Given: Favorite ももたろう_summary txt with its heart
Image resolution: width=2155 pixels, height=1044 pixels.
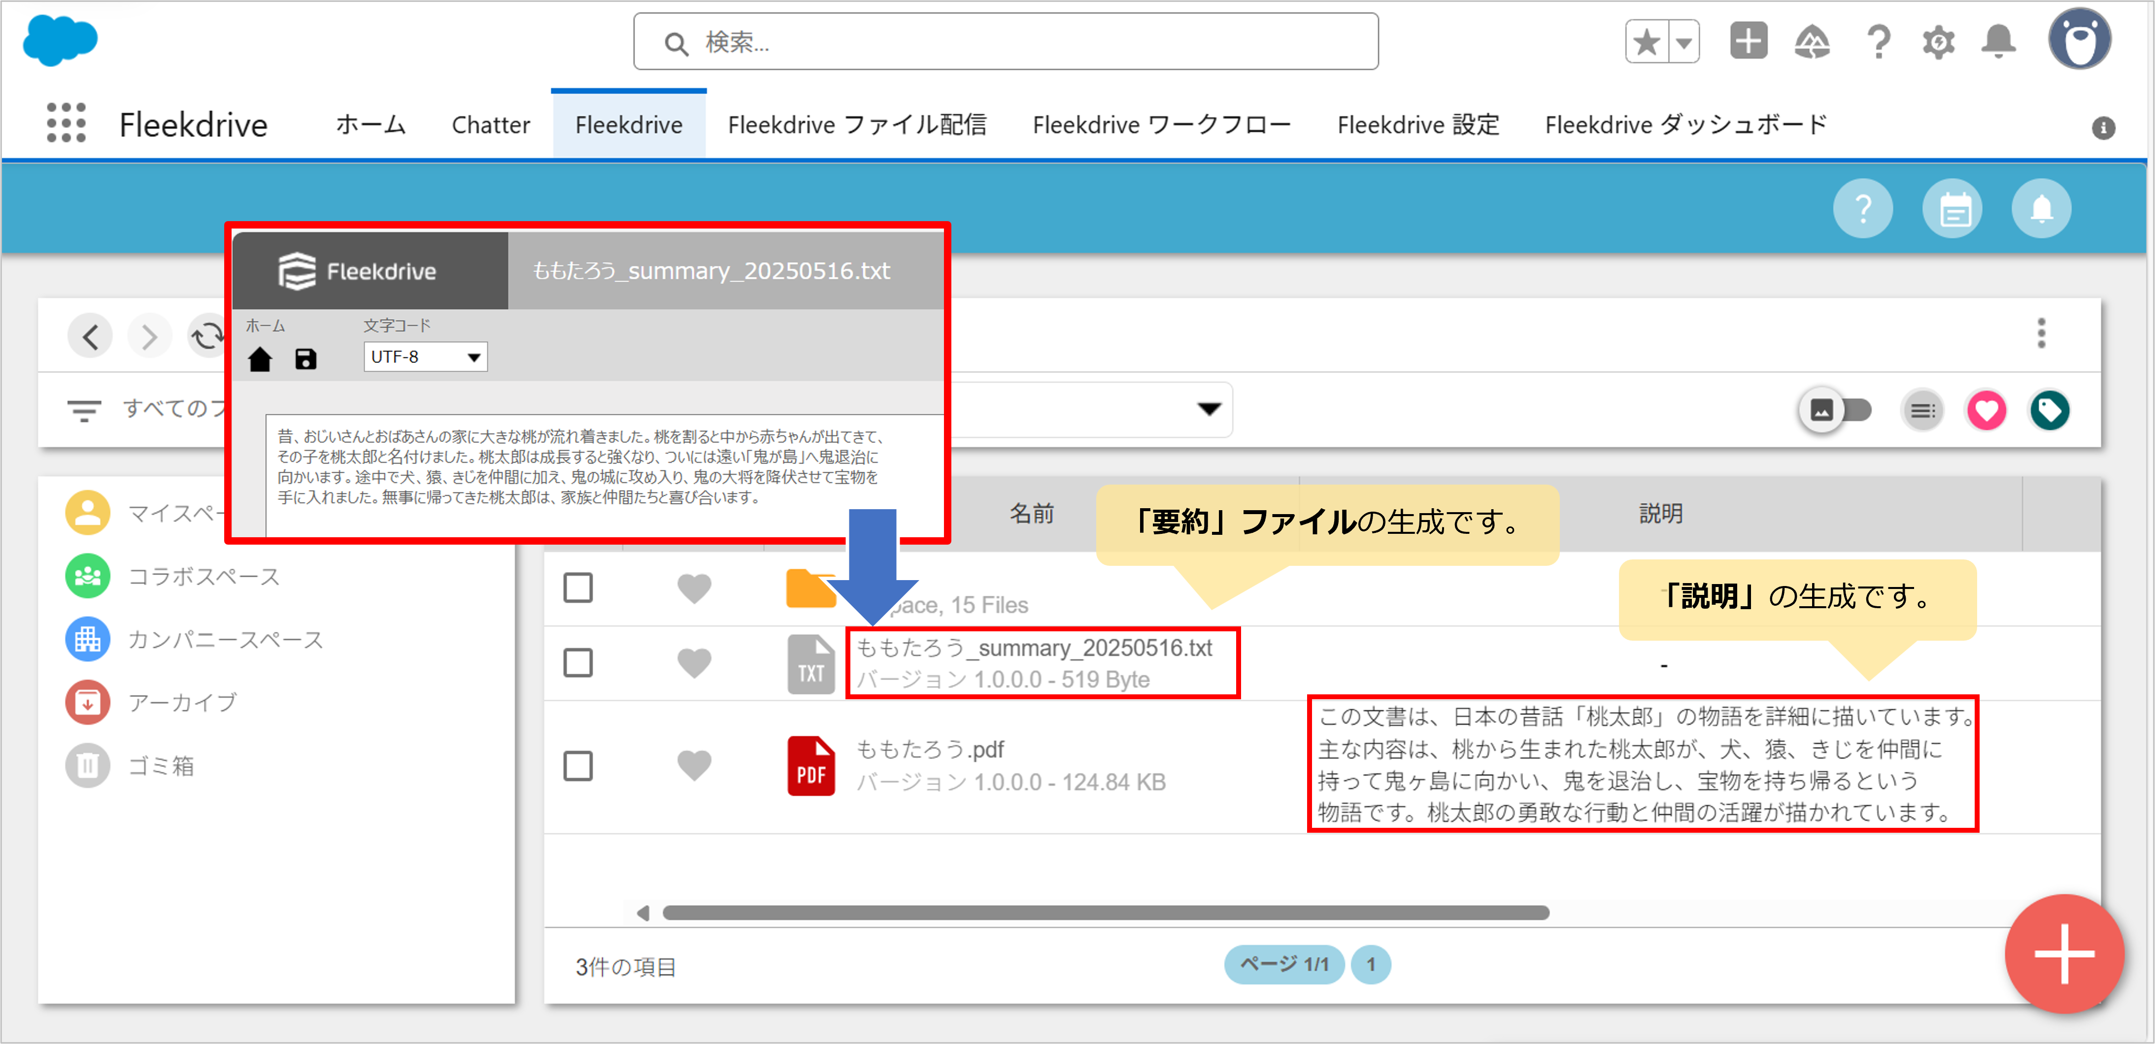Looking at the screenshot, I should coord(694,664).
